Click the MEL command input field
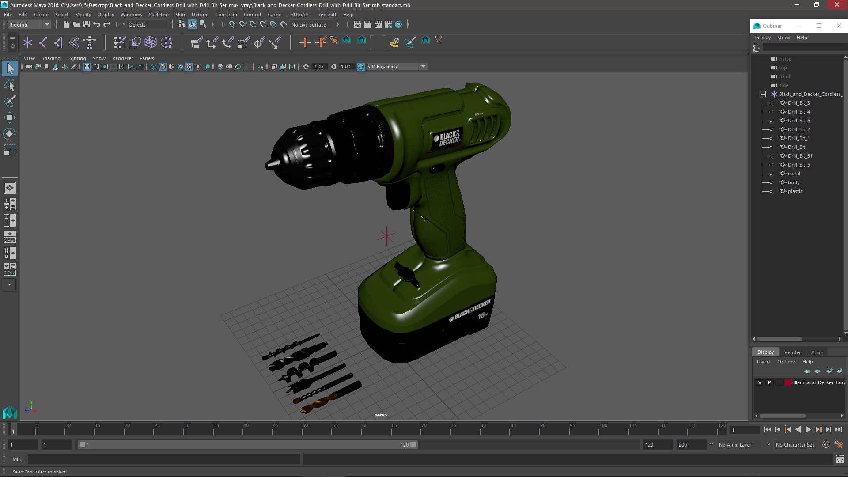The height and width of the screenshot is (477, 848). click(x=164, y=459)
